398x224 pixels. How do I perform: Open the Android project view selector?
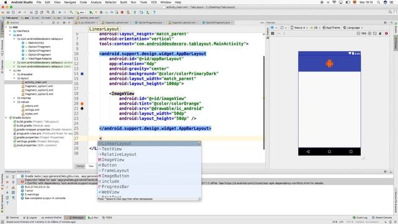pos(24,22)
